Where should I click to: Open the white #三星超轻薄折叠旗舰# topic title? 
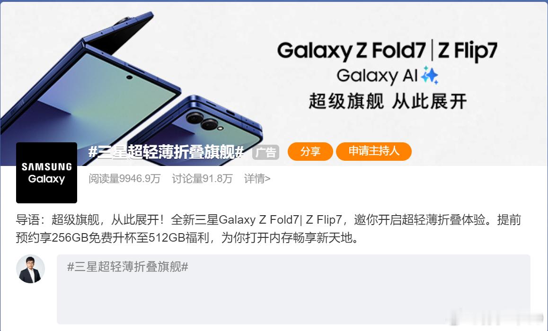click(x=166, y=152)
